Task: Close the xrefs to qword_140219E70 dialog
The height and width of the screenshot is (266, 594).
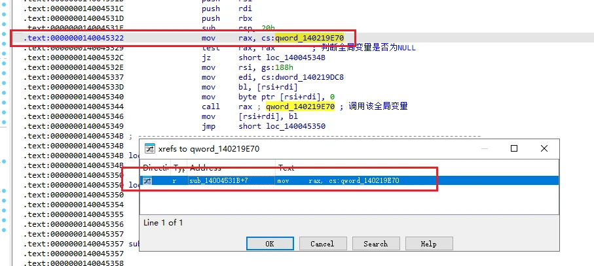Action: tap(544, 148)
